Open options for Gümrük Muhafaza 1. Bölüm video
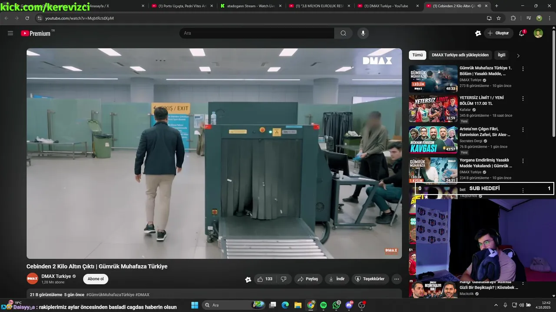This screenshot has height=312, width=556. tap(523, 69)
